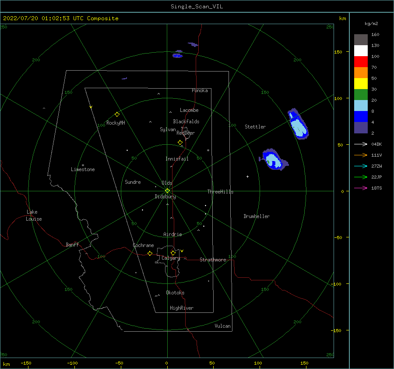Click the Sylvan label

coord(168,129)
